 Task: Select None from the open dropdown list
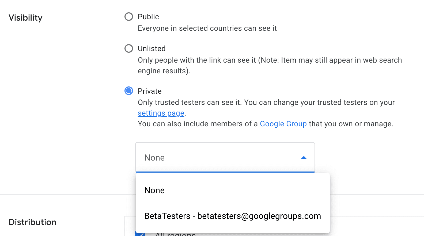tap(154, 190)
